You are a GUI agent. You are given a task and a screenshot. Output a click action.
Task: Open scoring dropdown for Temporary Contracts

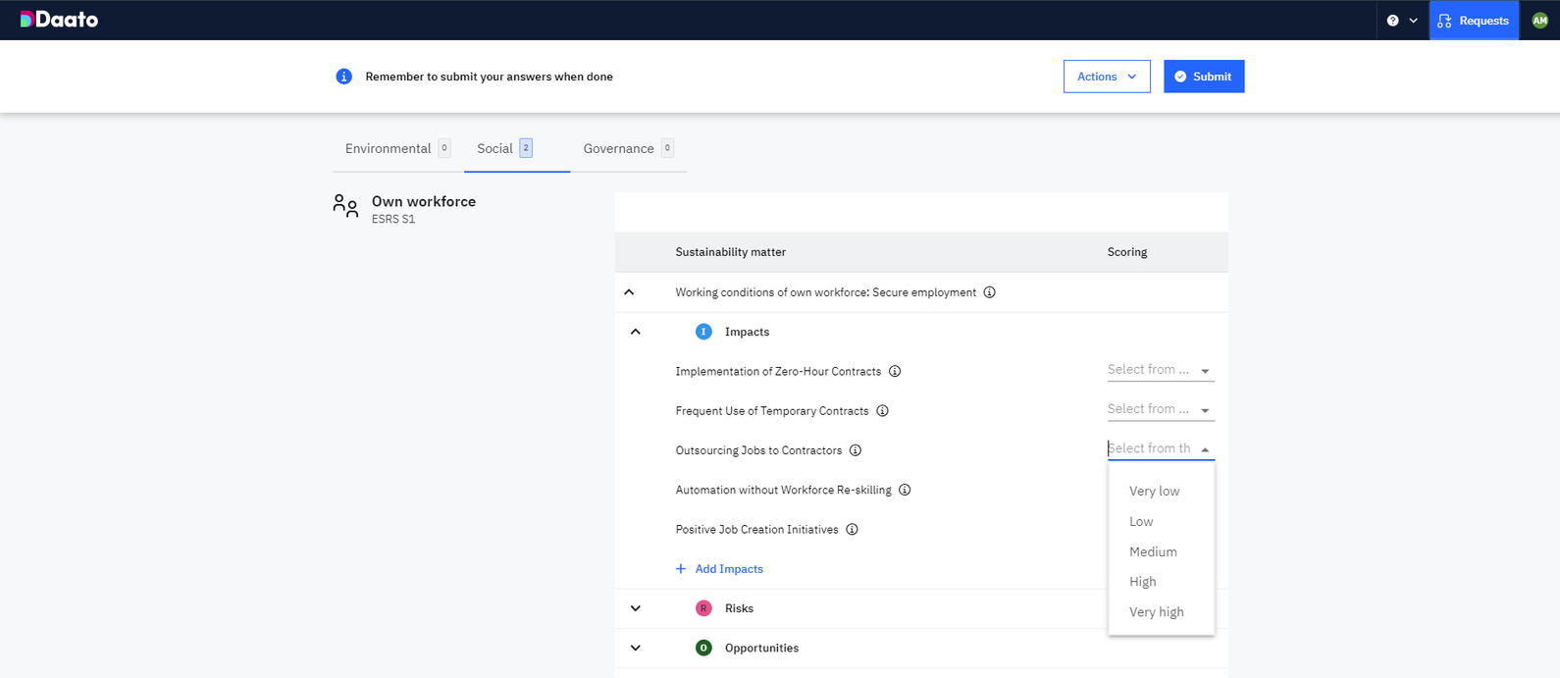pos(1160,410)
